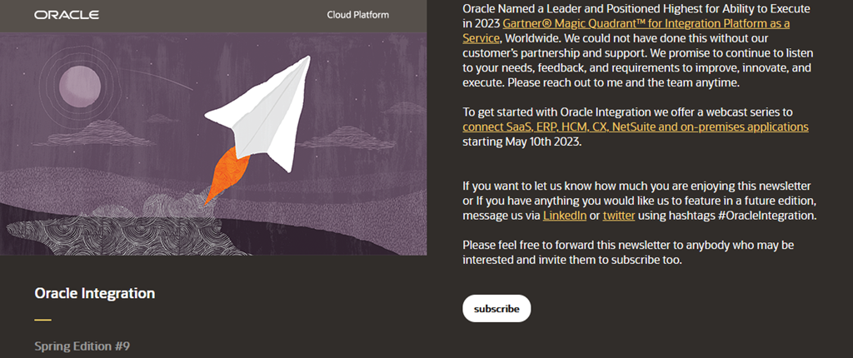Follow the LinkedIn link
853x358 pixels.
tap(565, 216)
